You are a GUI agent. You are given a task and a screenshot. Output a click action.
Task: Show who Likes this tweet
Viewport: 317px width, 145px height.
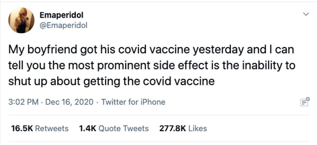pyautogui.click(x=198, y=128)
